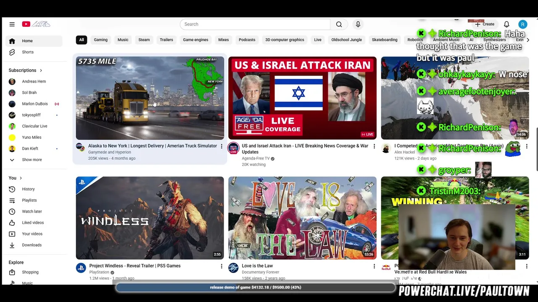This screenshot has height=302, width=538.
Task: Select the Podcasts filter chip
Action: tap(247, 40)
